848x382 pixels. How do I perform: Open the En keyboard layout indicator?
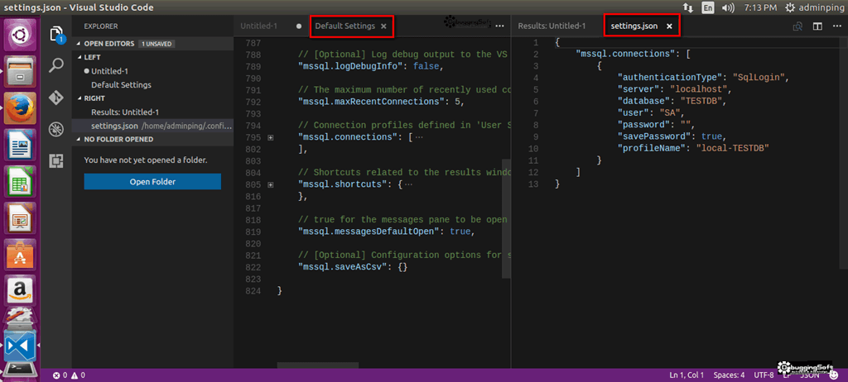click(x=707, y=7)
